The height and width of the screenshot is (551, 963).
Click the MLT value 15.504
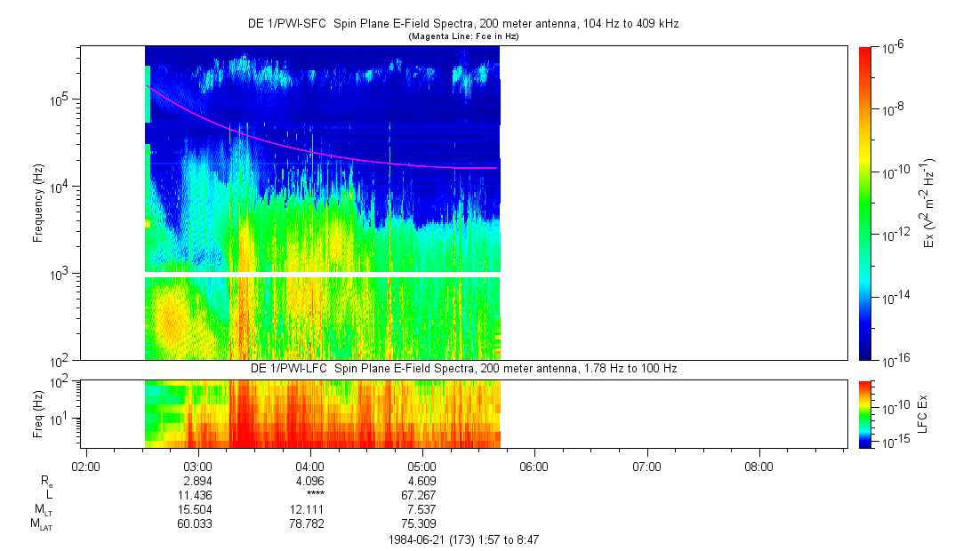[x=197, y=509]
